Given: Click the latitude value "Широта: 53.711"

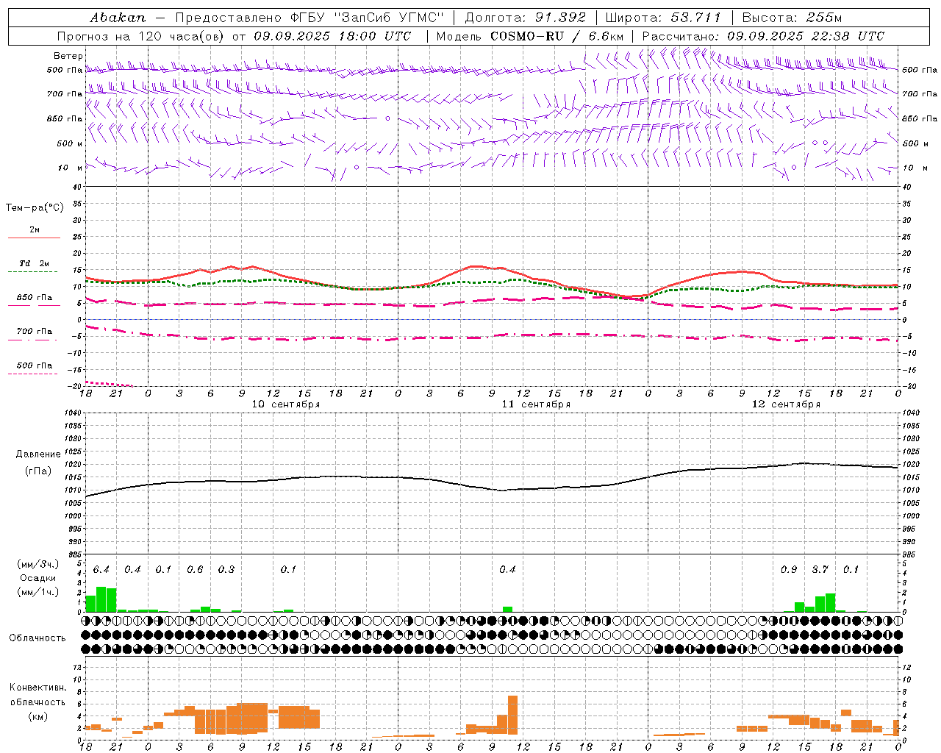Looking at the screenshot, I should click(x=664, y=18).
